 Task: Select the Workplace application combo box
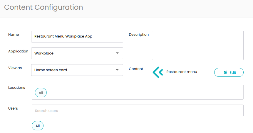pos(77,53)
